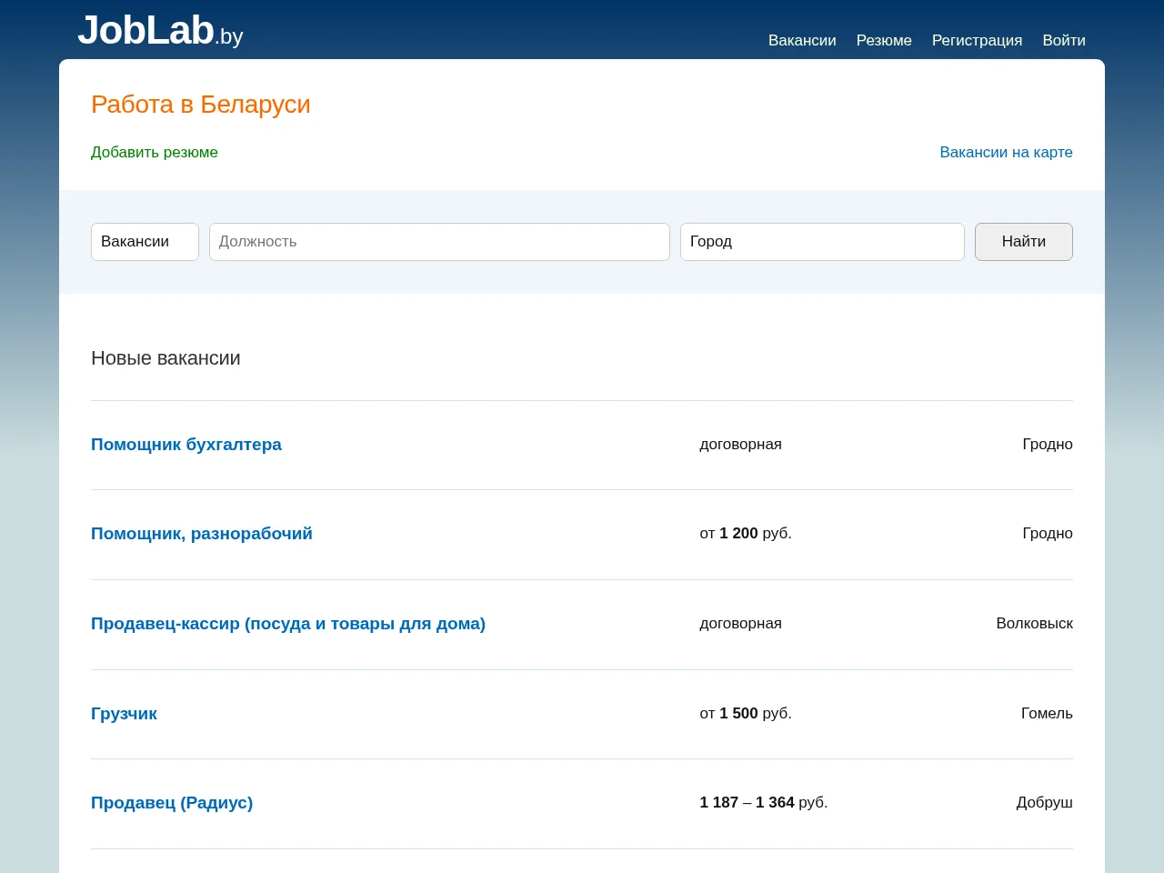The width and height of the screenshot is (1164, 873).
Task: Click Гродно in Помощник бухгалтера row
Action: pyautogui.click(x=1048, y=445)
